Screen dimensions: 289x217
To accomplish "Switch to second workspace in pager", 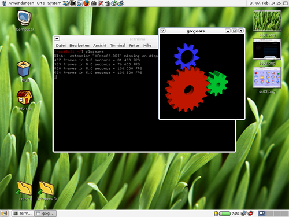I will point(270,214).
